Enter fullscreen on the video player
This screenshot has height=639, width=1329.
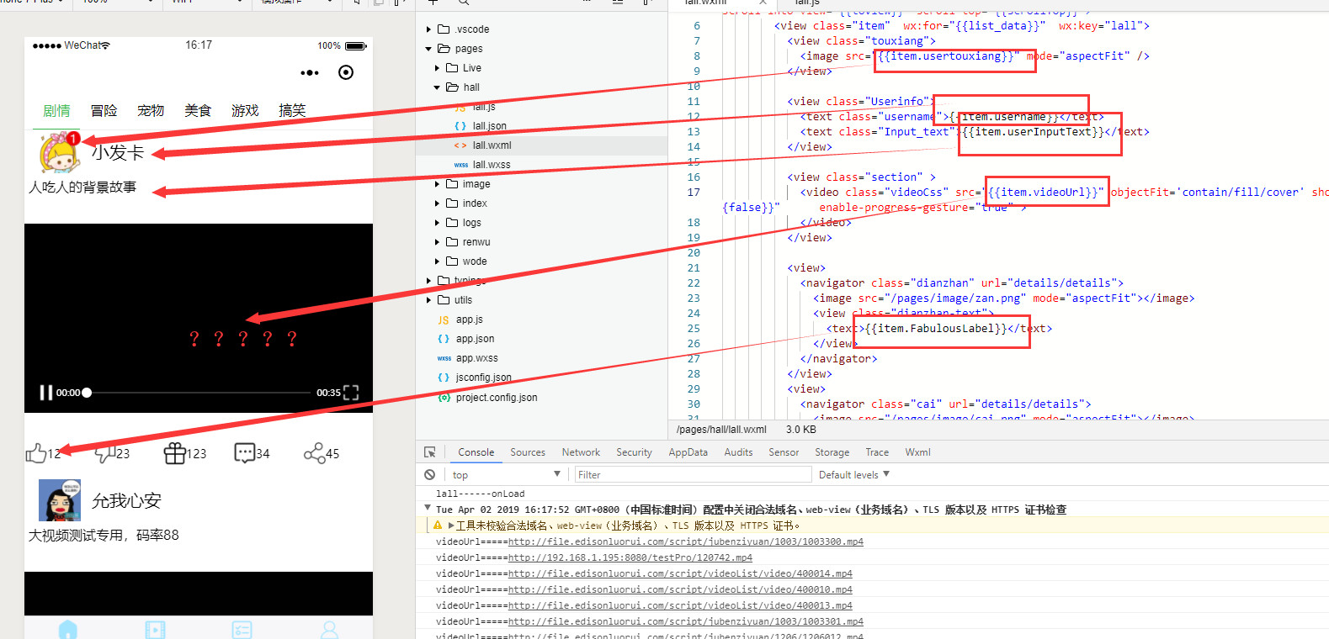click(x=351, y=393)
